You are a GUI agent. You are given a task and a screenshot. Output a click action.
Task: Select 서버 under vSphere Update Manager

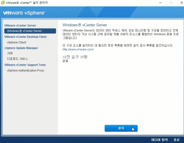(x=10, y=53)
